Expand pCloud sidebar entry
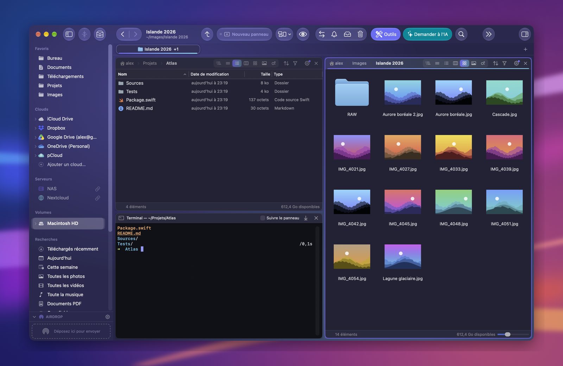 (x=36, y=156)
